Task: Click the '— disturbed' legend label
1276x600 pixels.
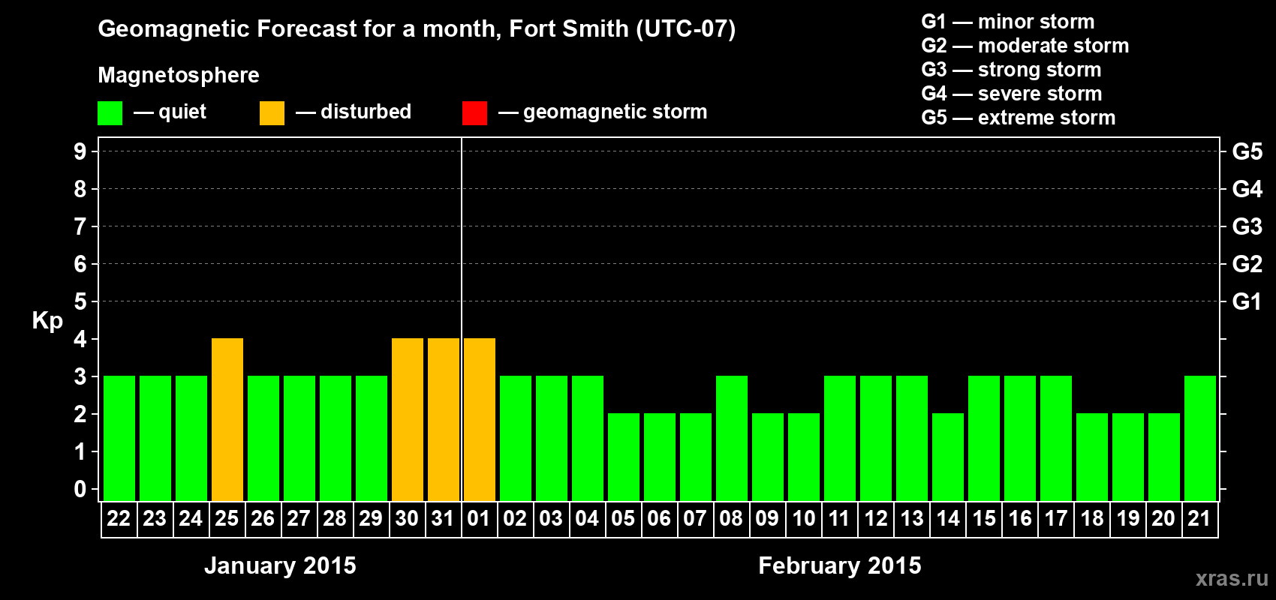Action: coord(354,112)
